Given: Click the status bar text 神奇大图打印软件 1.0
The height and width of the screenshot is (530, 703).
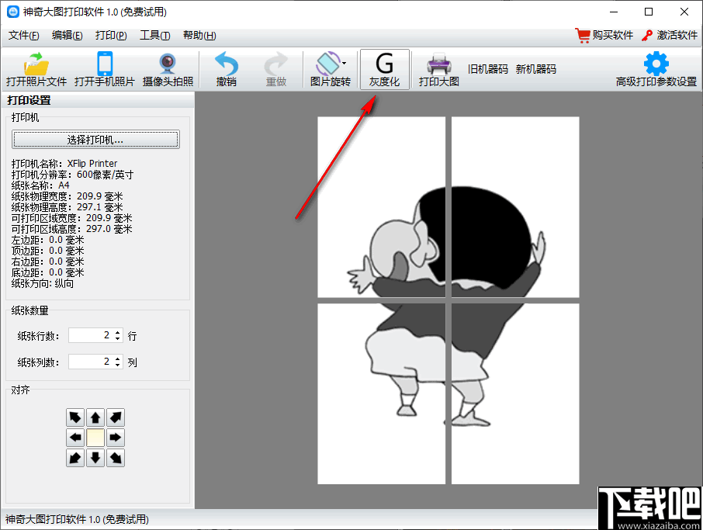Looking at the screenshot, I should [x=77, y=519].
